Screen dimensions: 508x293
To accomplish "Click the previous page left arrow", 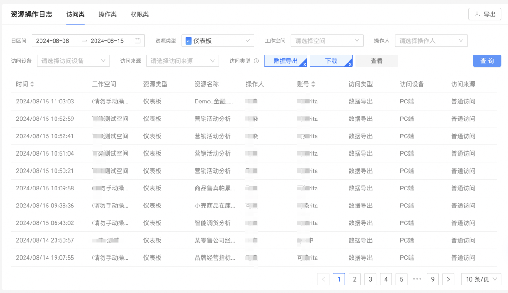I will (323, 279).
